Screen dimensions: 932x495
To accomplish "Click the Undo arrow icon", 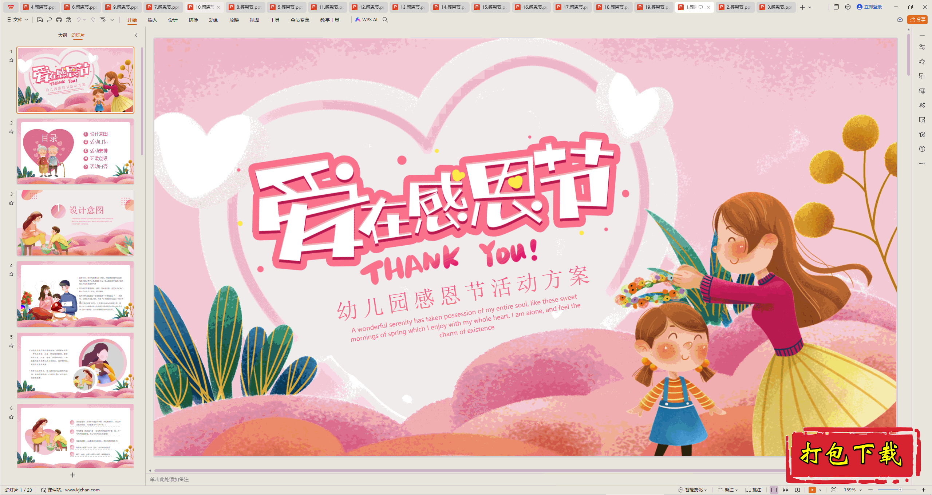I will coord(78,20).
